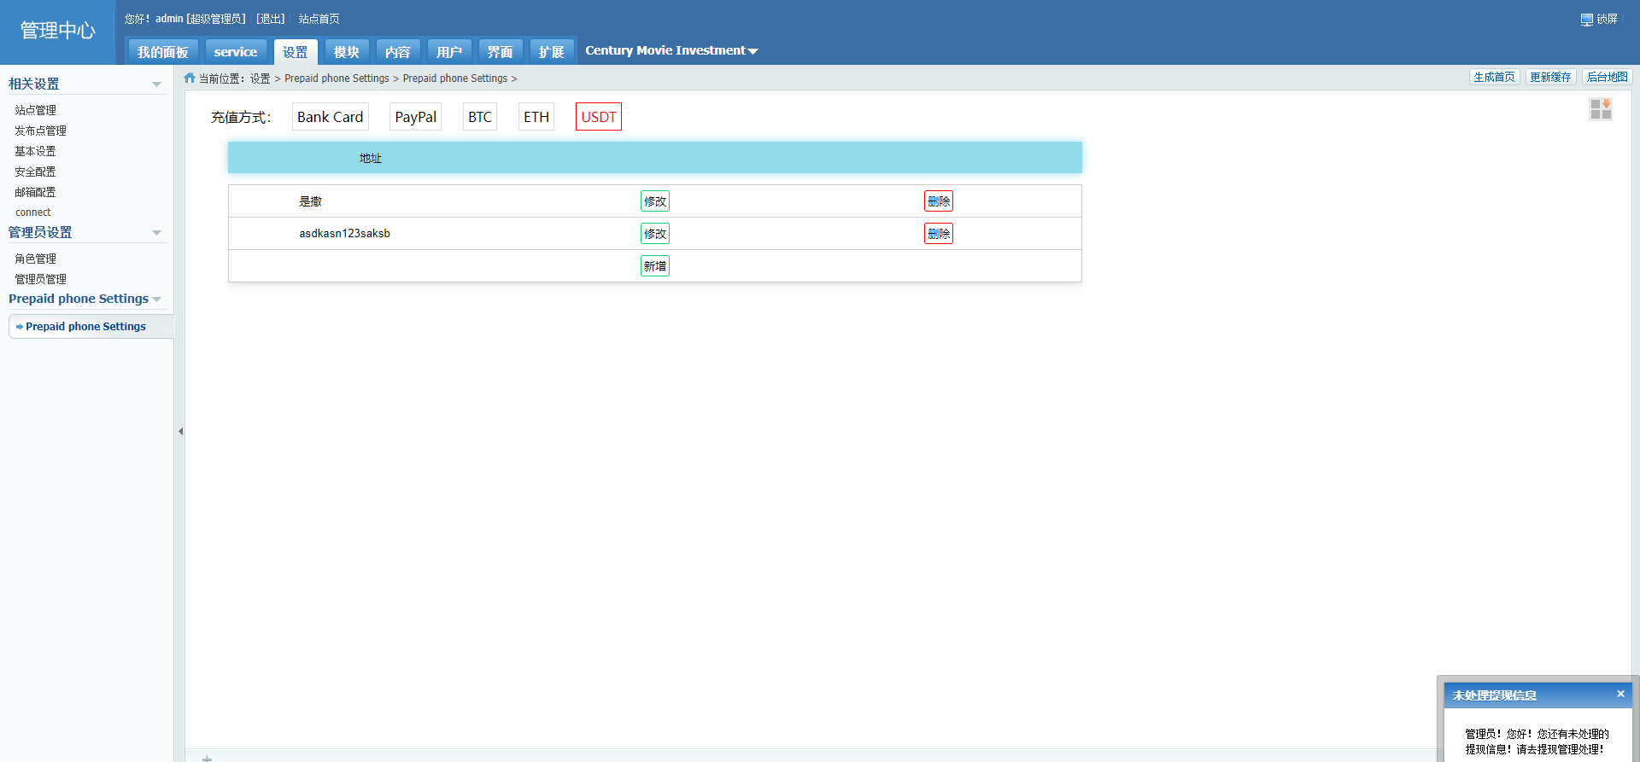Switch to the 我的面板 tab
This screenshot has height=762, width=1640.
click(x=163, y=52)
